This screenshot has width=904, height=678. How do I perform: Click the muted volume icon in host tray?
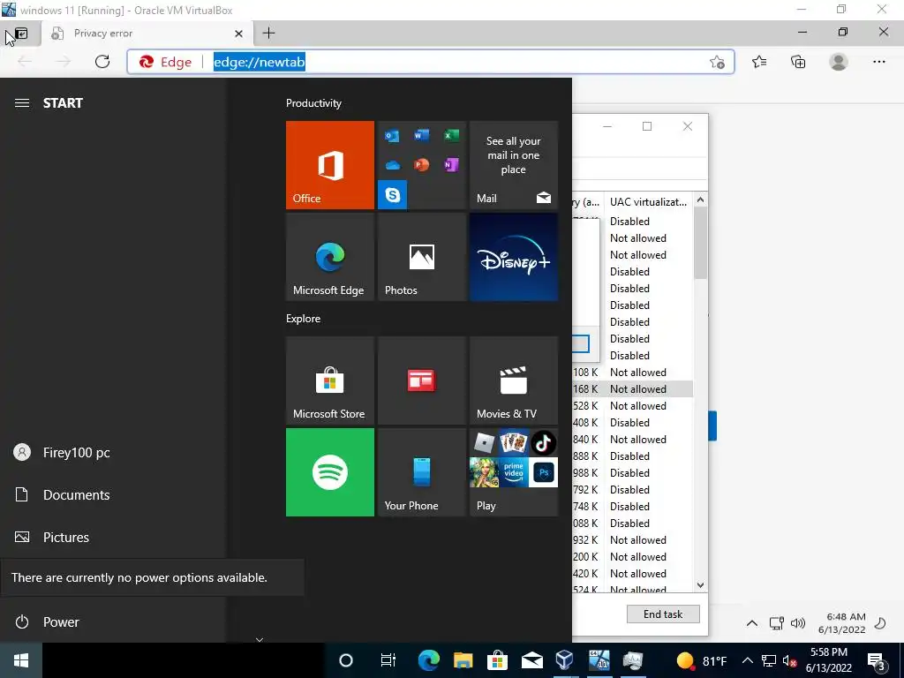(790, 660)
